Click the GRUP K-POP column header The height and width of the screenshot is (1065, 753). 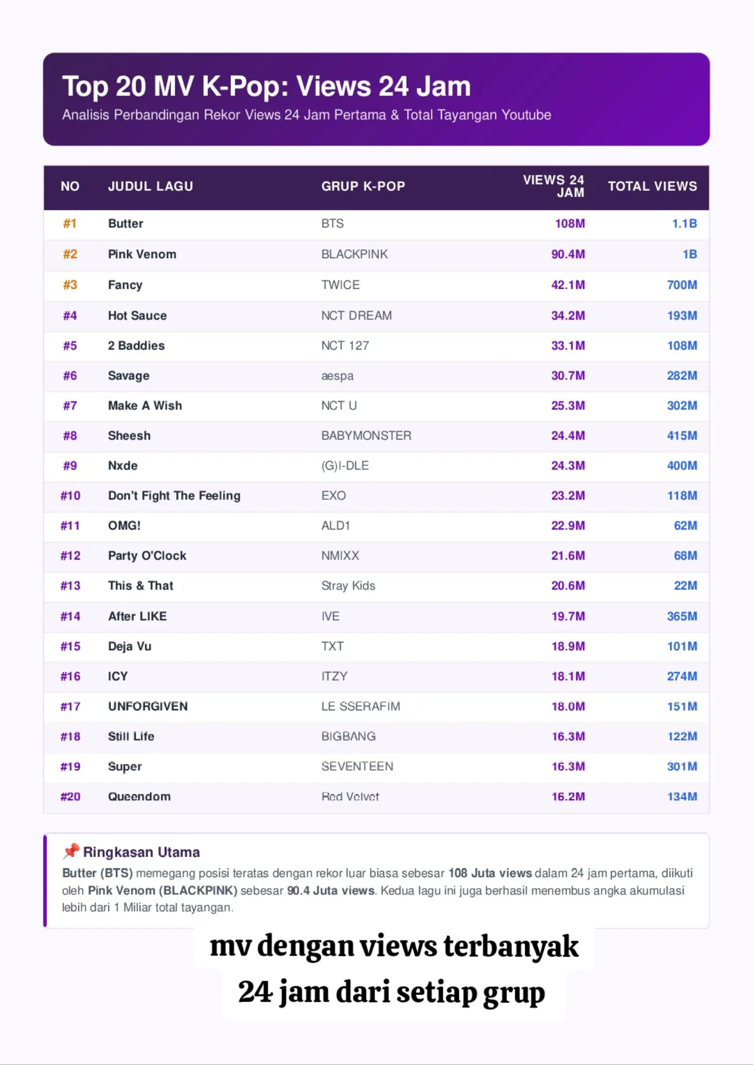point(363,186)
